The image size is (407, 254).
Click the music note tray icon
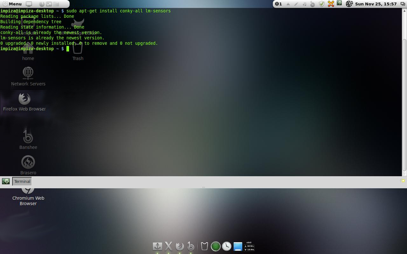[304, 4]
